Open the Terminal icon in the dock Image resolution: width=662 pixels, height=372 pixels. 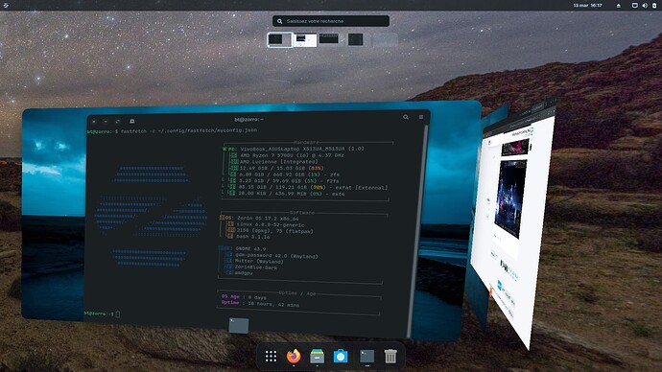click(366, 357)
